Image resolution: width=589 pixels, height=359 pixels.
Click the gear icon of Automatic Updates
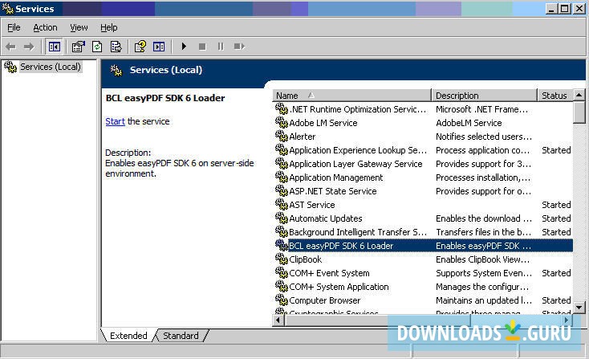[x=282, y=218]
